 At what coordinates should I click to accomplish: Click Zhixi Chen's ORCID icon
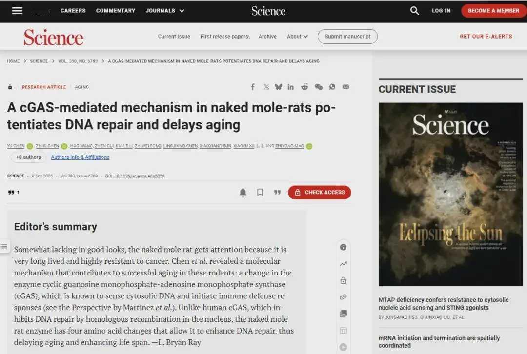(64, 146)
